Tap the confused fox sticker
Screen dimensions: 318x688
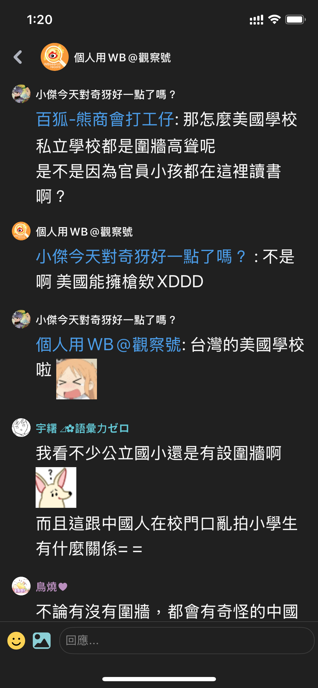click(56, 487)
